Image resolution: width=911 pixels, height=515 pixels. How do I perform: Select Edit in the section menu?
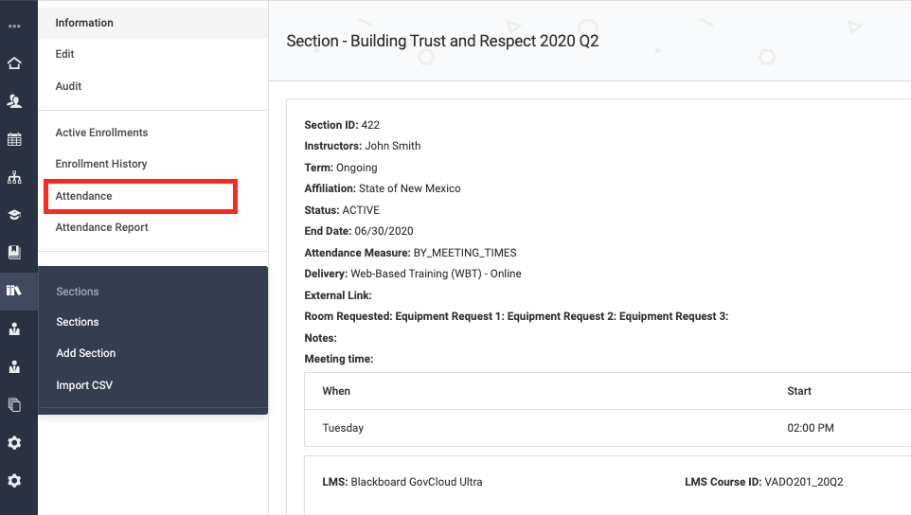(x=64, y=54)
